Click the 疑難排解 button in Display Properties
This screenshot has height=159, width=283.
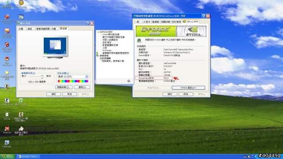pyautogui.click(x=64, y=87)
